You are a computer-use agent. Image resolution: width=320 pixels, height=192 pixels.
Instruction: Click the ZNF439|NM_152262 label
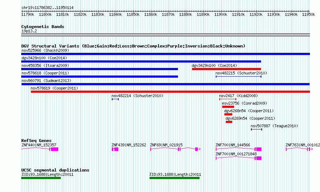[x=129, y=145]
